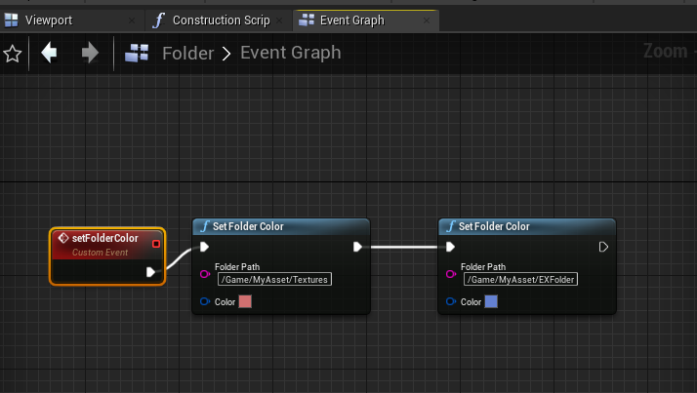Open the blue Color swatch
This screenshot has width=697, height=393.
(492, 302)
